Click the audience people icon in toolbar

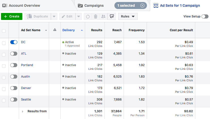tap(103, 16)
